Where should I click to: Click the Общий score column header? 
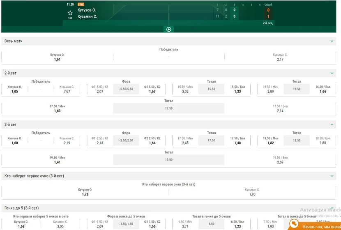coord(268,5)
